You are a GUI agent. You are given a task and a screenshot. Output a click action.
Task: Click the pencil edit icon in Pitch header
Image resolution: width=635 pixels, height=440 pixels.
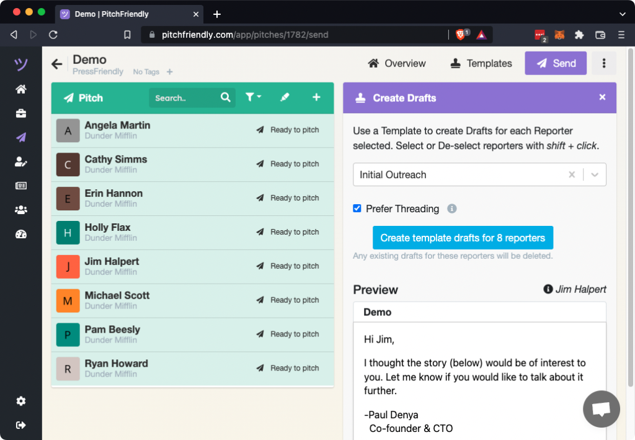(x=285, y=97)
